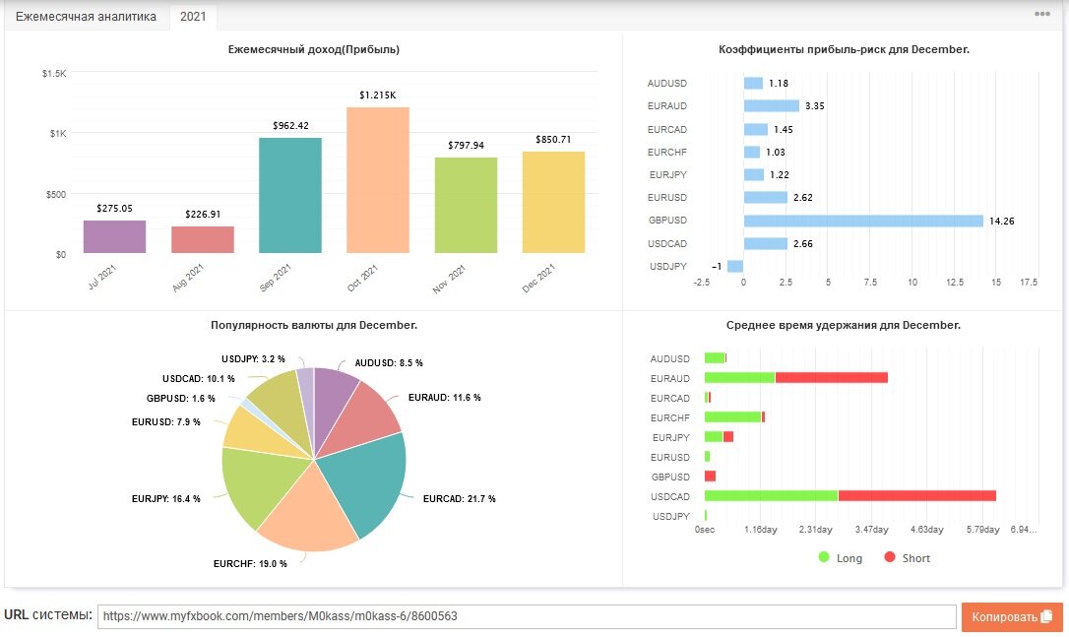Image resolution: width=1069 pixels, height=637 pixels.
Task: Click the USDCAD short holding bar
Action: 917,496
